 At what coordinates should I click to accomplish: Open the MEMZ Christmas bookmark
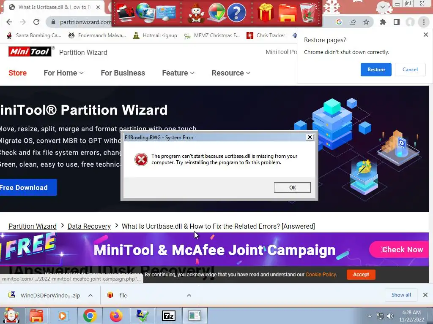click(212, 35)
